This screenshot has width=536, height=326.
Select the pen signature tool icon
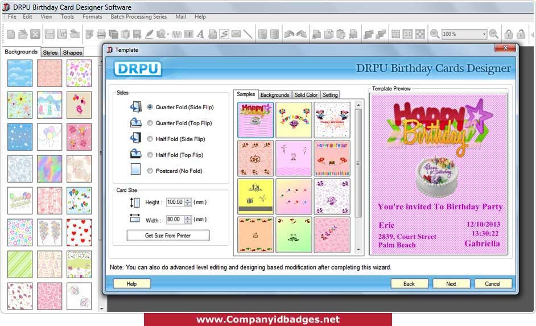click(x=150, y=34)
